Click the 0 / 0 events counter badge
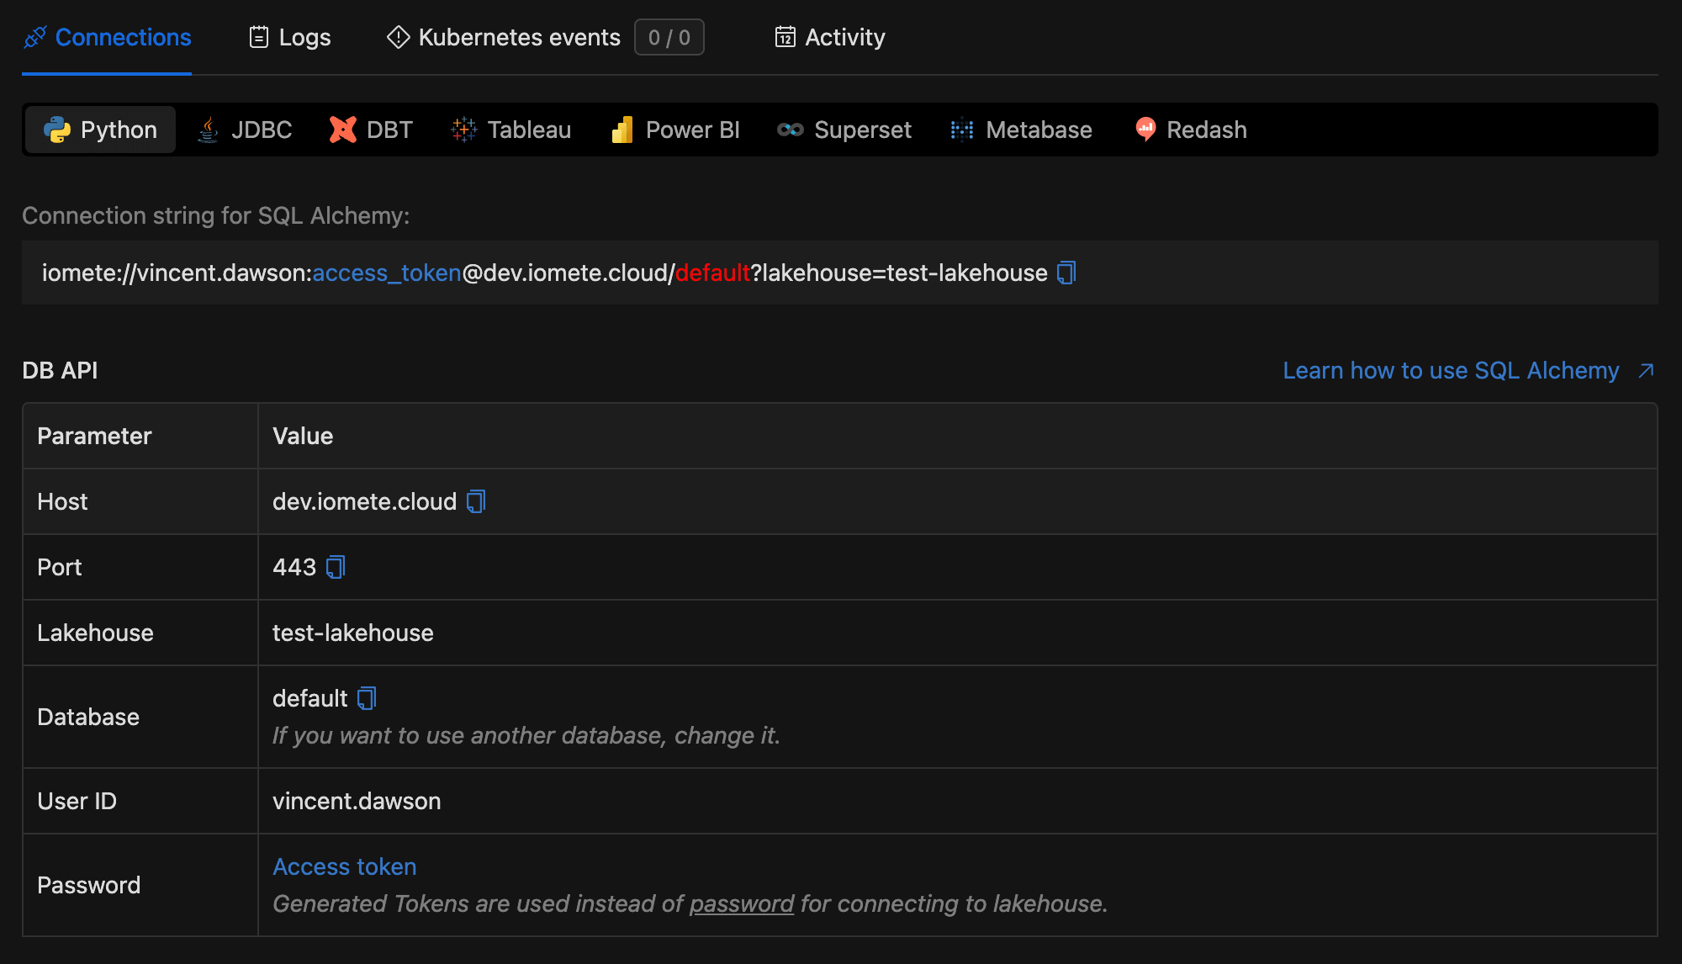This screenshot has height=964, width=1682. (669, 37)
